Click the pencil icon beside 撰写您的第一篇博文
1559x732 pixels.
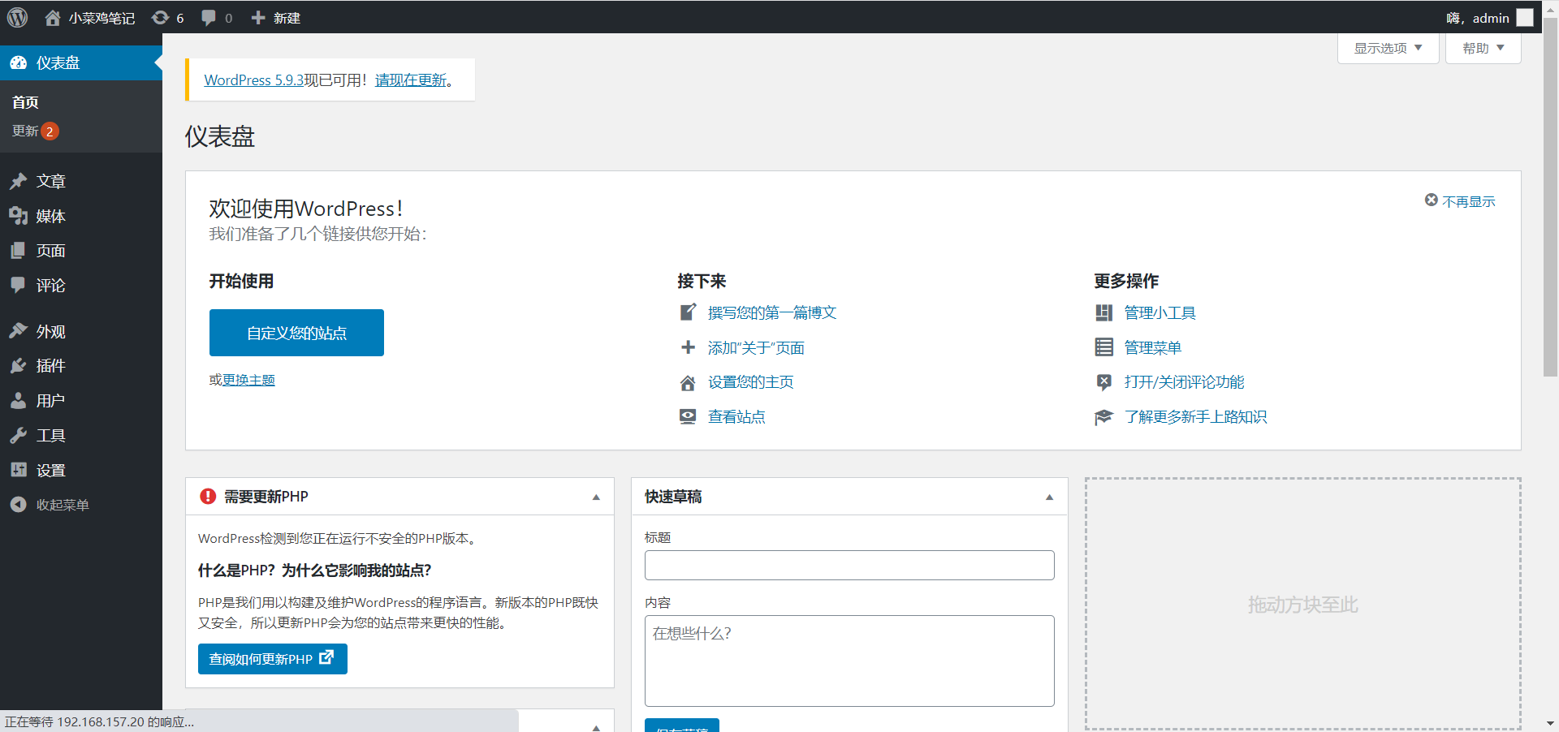tap(688, 312)
